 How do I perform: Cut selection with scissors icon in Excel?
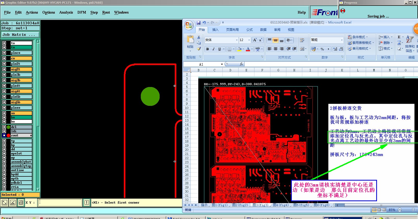pyautogui.click(x=199, y=37)
